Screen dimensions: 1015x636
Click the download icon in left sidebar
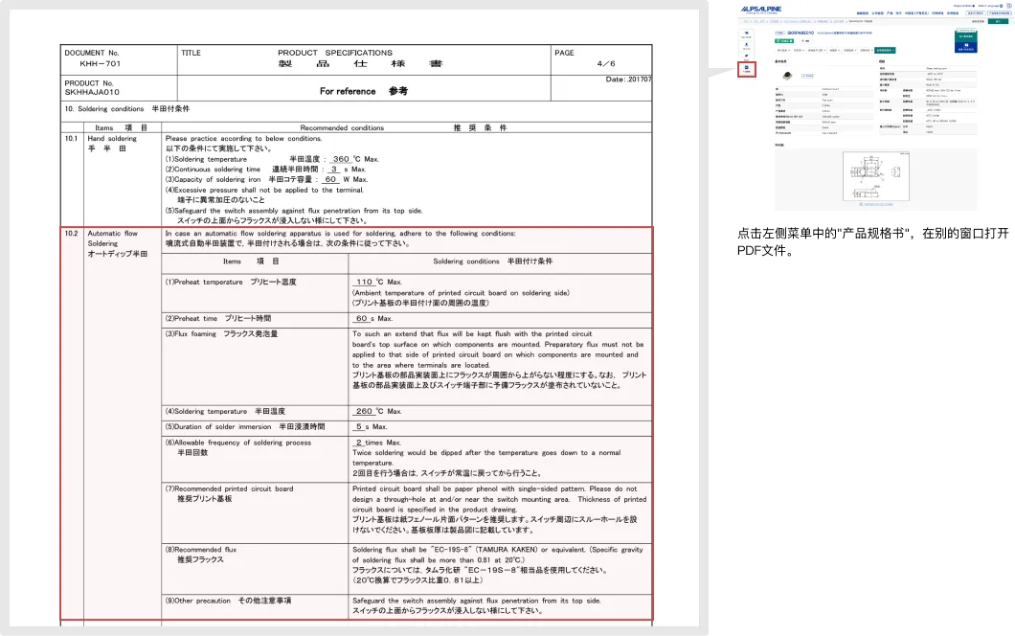point(747,45)
